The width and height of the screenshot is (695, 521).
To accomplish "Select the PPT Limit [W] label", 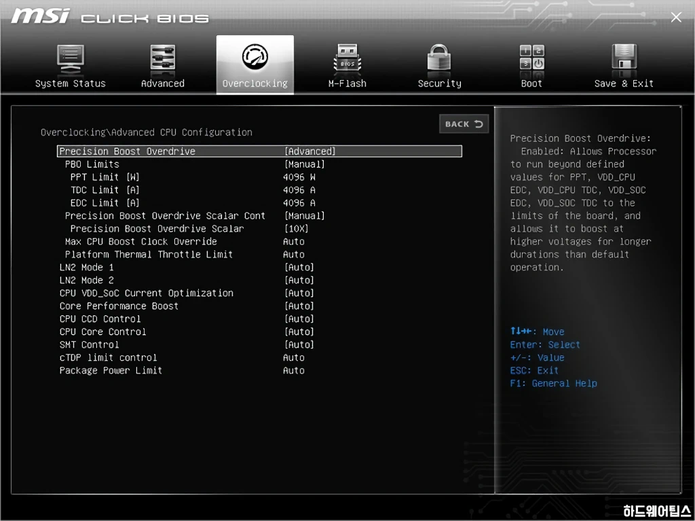I will point(105,177).
